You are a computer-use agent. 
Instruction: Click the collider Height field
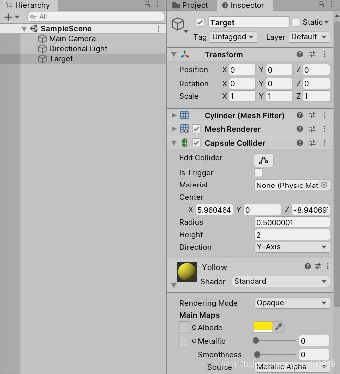292,235
